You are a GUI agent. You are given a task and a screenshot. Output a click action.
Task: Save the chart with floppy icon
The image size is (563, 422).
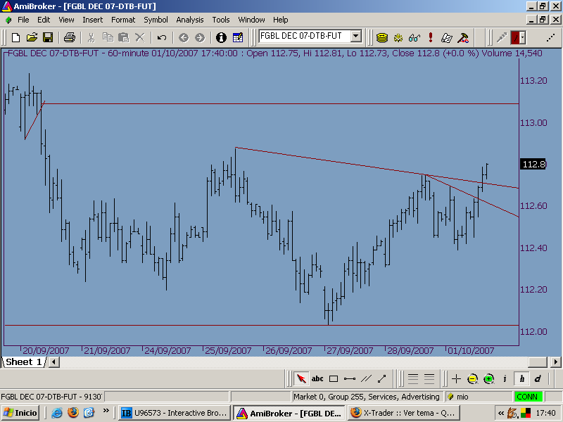click(x=48, y=37)
